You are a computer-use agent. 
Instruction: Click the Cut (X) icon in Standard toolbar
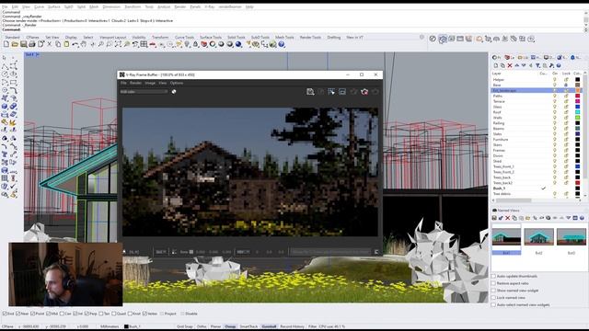[x=49, y=44]
